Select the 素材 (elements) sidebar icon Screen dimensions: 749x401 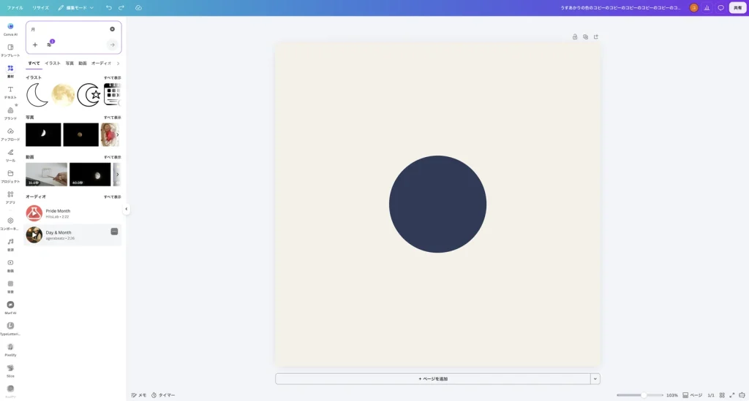coord(10,71)
